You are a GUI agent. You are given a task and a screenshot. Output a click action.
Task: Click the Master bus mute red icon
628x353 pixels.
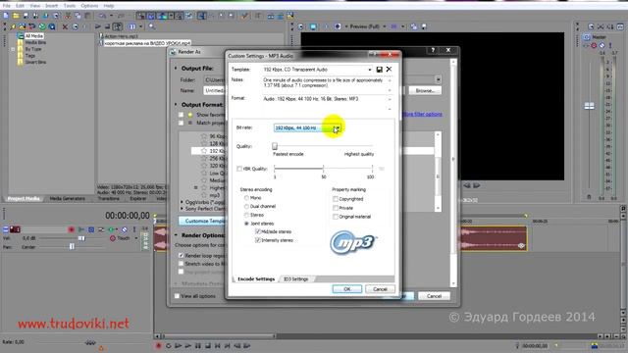pyautogui.click(x=594, y=46)
